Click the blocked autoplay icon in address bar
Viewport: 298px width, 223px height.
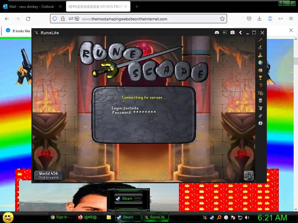point(77,19)
